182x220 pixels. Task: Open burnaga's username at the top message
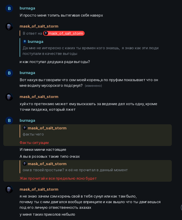click(27, 8)
